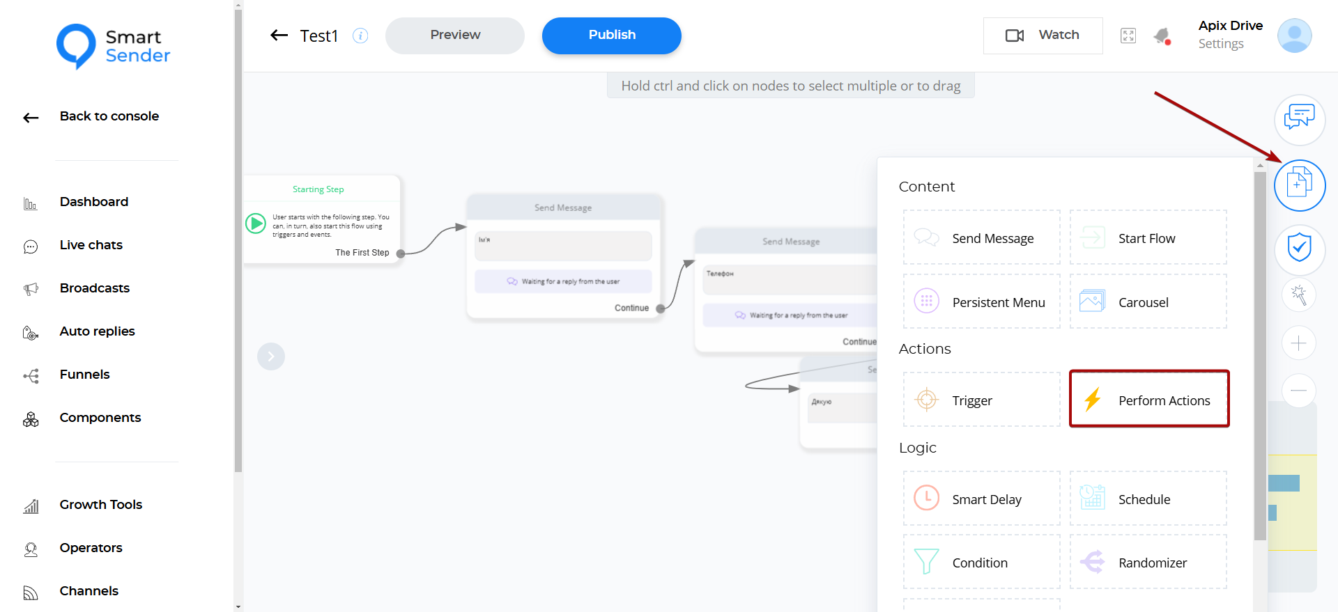Click the Operators person icon
The image size is (1338, 612).
tap(31, 550)
